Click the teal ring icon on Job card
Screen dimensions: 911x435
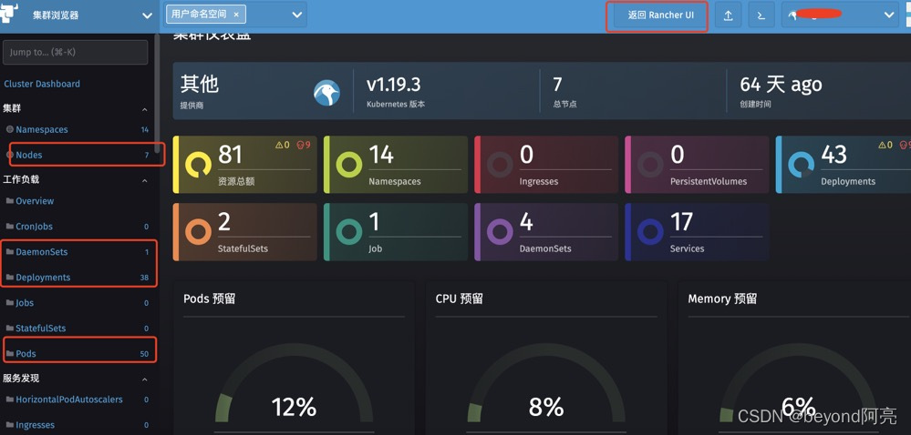[349, 232]
